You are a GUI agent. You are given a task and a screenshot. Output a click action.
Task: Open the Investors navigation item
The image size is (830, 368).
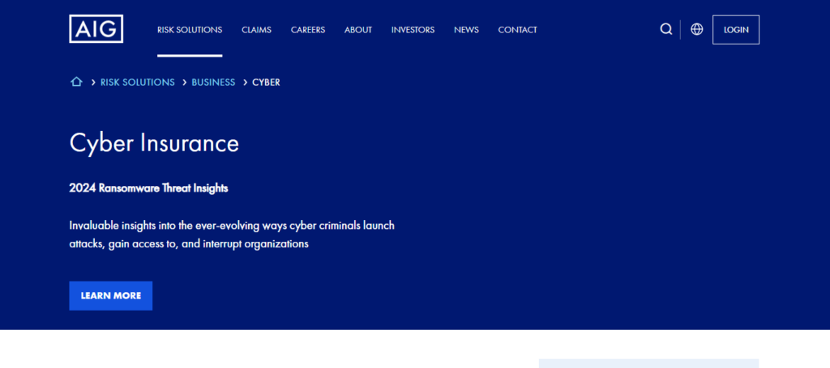click(x=413, y=30)
